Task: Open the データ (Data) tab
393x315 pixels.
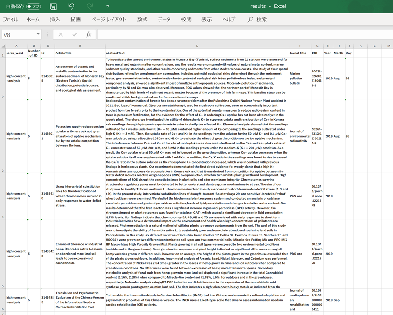Action: (164, 20)
